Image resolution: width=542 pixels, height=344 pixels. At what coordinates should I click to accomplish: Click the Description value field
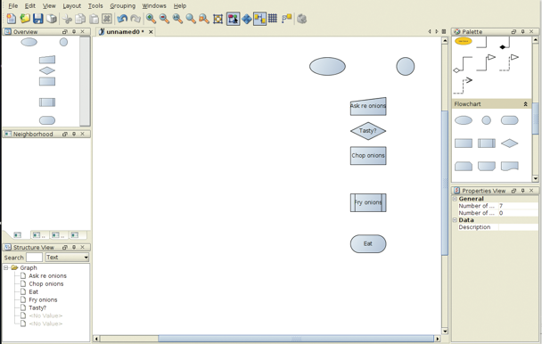518,227
